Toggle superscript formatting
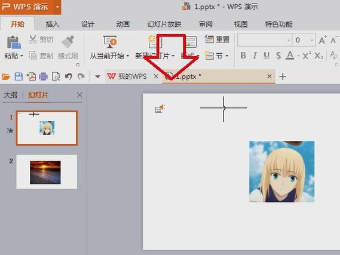 tap(307, 56)
